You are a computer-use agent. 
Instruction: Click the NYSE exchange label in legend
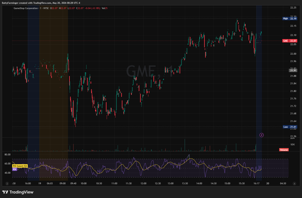coord(46,8)
